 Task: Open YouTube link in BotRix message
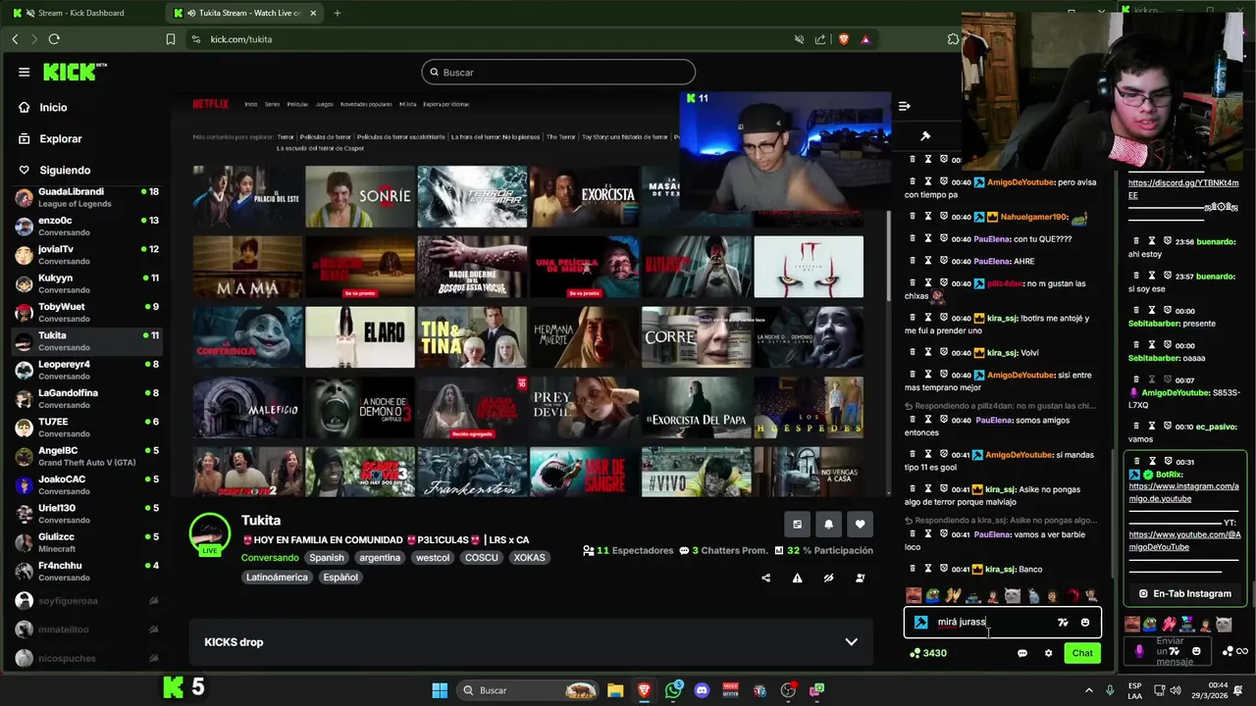coord(1184,540)
